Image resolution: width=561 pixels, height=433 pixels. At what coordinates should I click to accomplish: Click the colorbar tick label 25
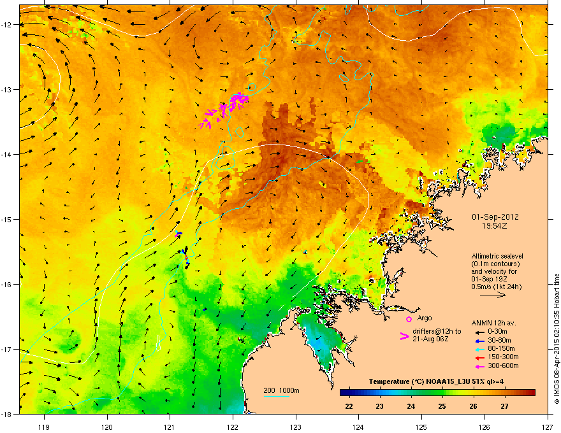[x=442, y=406]
